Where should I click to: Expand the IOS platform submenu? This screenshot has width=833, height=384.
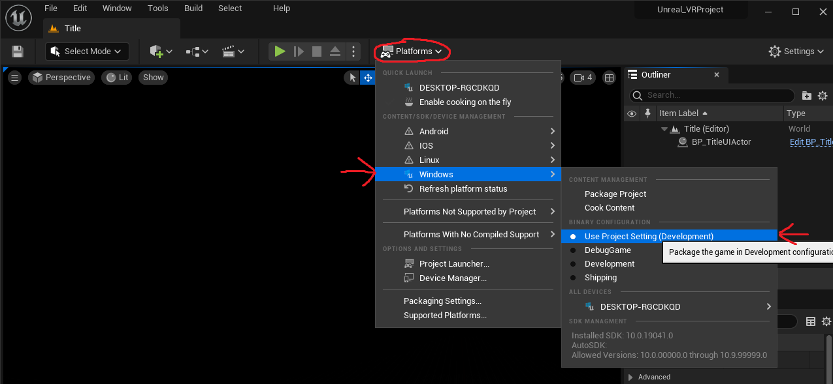(467, 145)
